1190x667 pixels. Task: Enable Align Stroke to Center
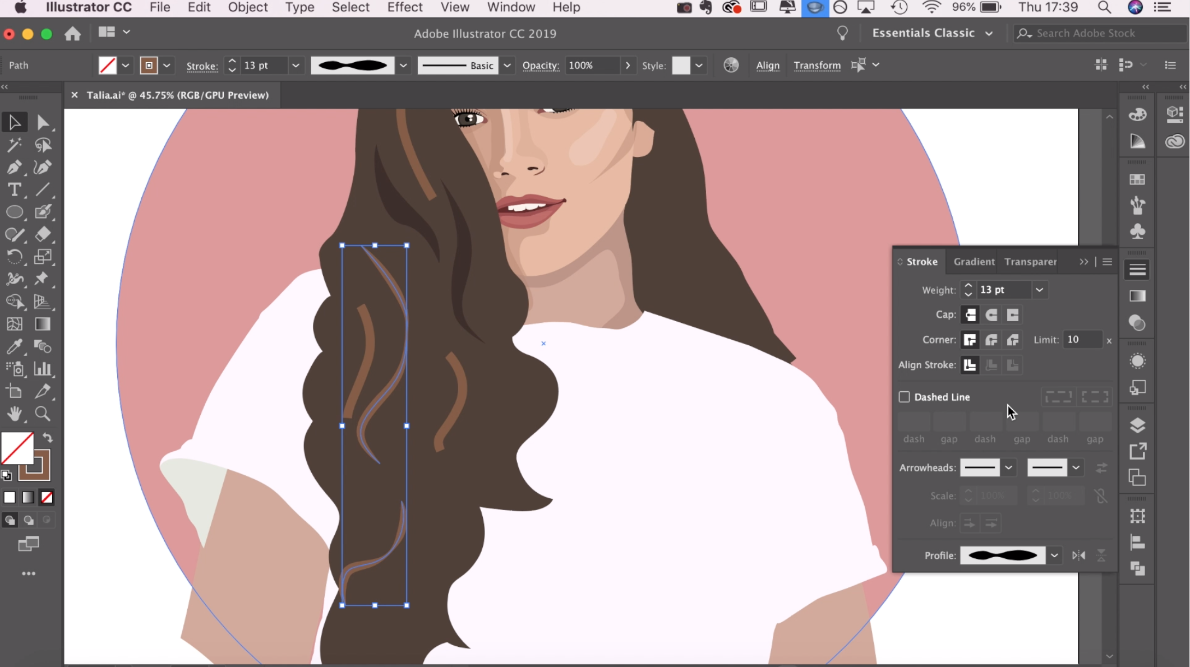[970, 364]
